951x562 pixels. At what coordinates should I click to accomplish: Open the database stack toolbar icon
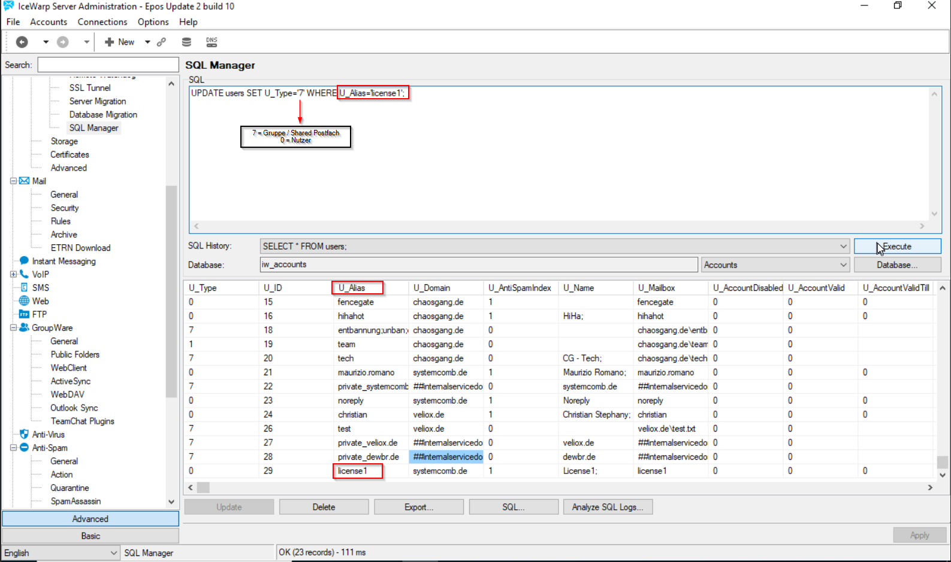(186, 42)
